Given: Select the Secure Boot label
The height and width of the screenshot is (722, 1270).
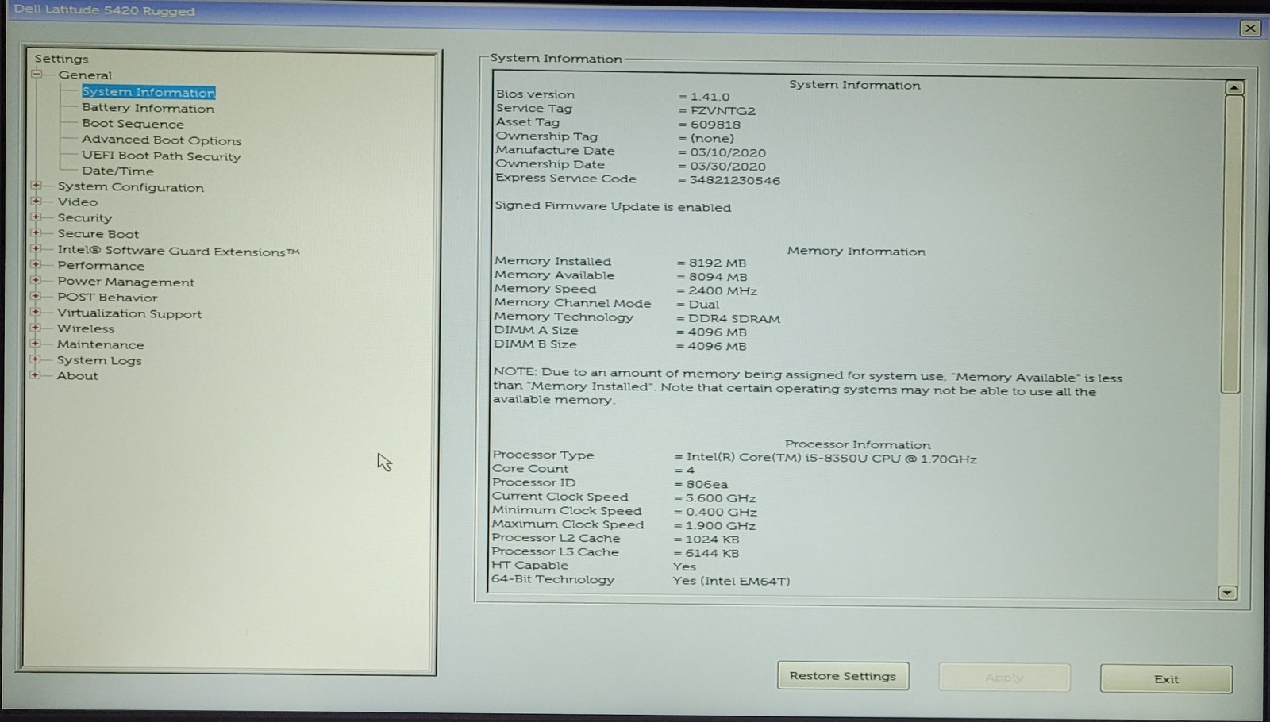Looking at the screenshot, I should [x=98, y=233].
